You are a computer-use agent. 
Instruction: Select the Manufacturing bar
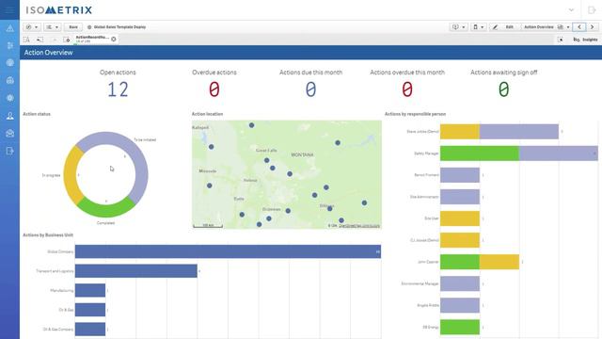click(90, 290)
